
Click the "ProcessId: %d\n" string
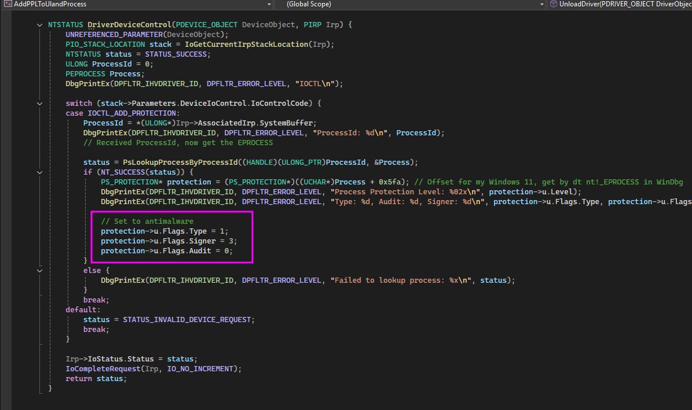click(350, 132)
